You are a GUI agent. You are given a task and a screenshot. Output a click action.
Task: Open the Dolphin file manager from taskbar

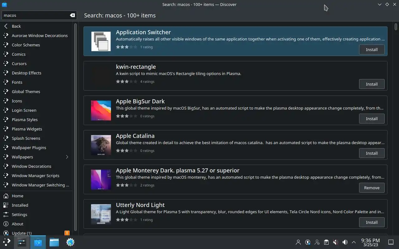point(54,242)
